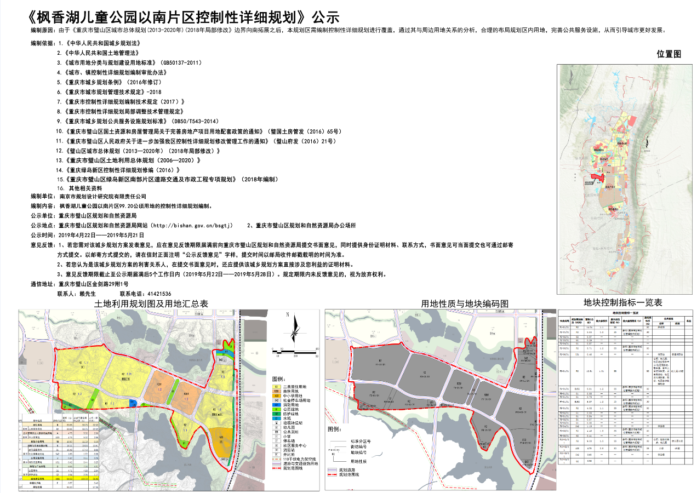Click item 6 重庆市城市规划管理技术规定-2018
The height and width of the screenshot is (493, 697).
point(110,92)
